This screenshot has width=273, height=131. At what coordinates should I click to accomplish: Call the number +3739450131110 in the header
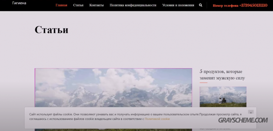point(253,5)
